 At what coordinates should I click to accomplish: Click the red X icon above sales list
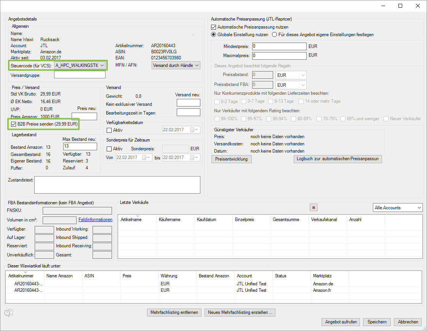[314, 207]
